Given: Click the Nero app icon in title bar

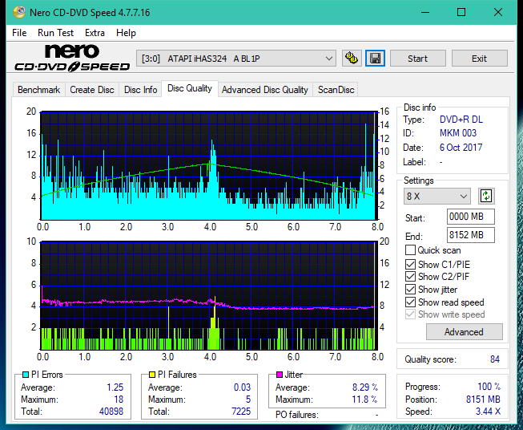Looking at the screenshot, I should point(19,12).
